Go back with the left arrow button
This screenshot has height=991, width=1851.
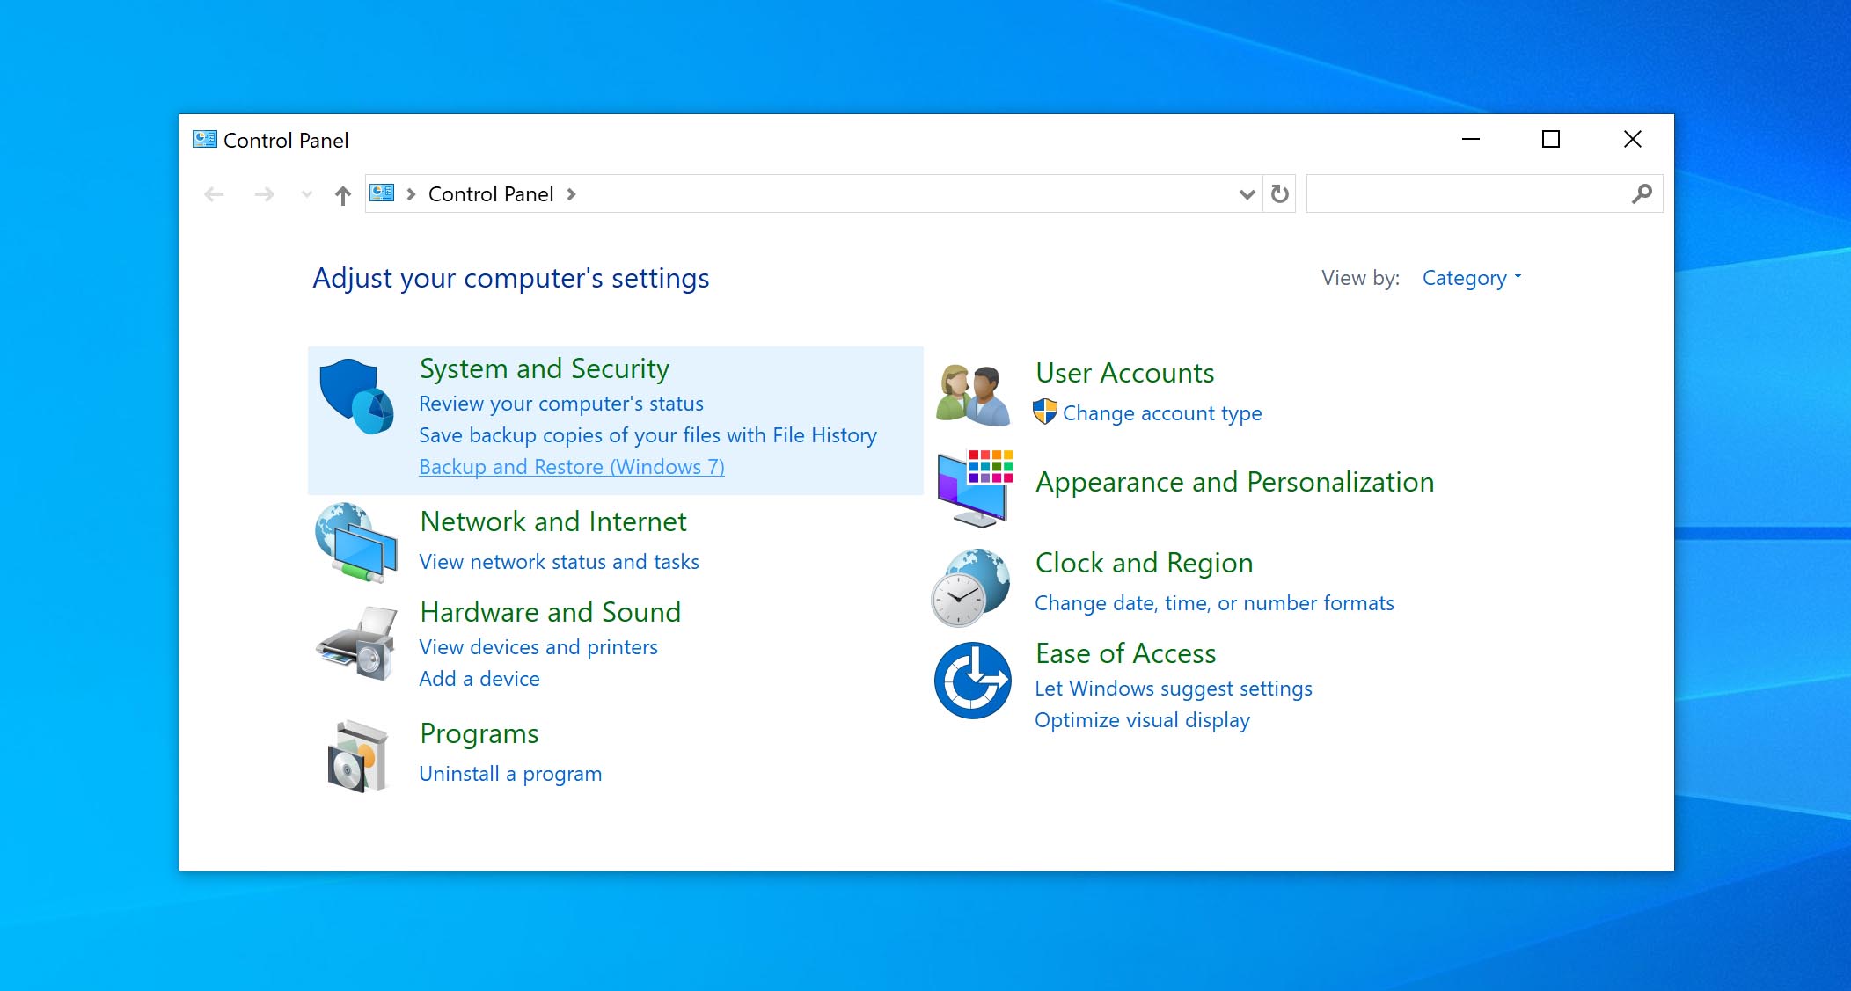coord(214,194)
